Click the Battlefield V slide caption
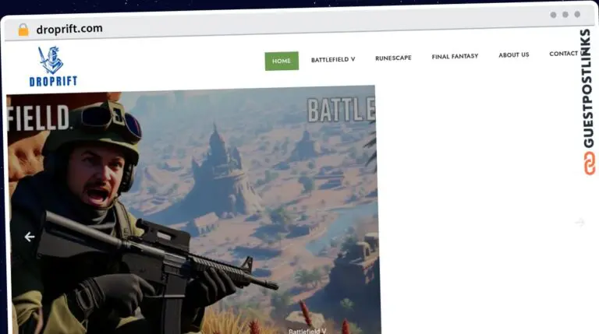The height and width of the screenshot is (334, 599). point(307,331)
